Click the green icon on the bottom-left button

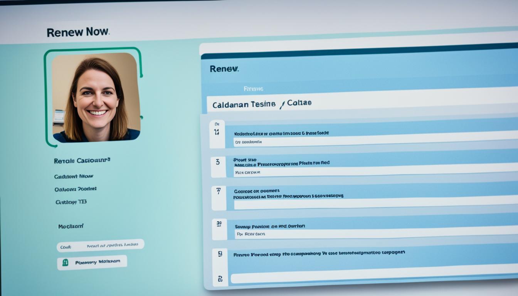(66, 262)
